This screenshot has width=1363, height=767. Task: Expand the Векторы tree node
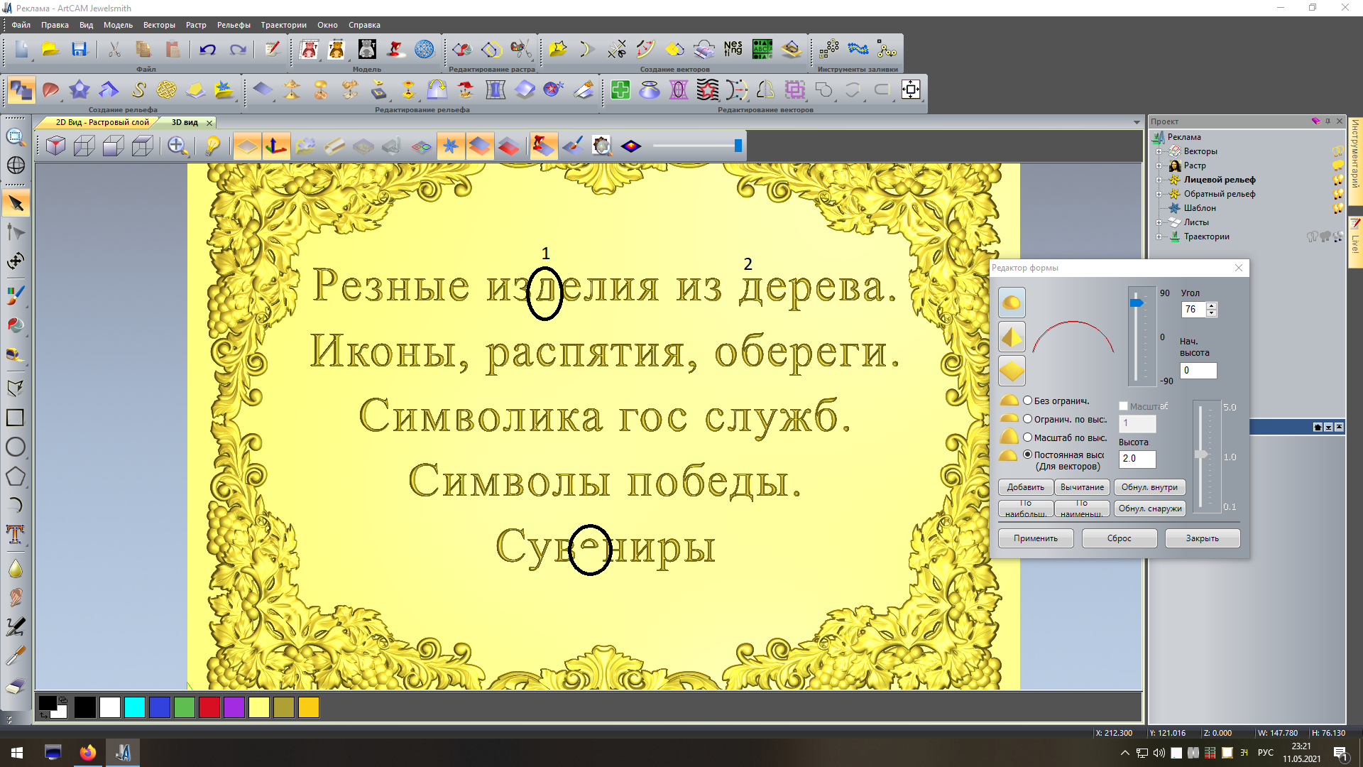(1159, 151)
